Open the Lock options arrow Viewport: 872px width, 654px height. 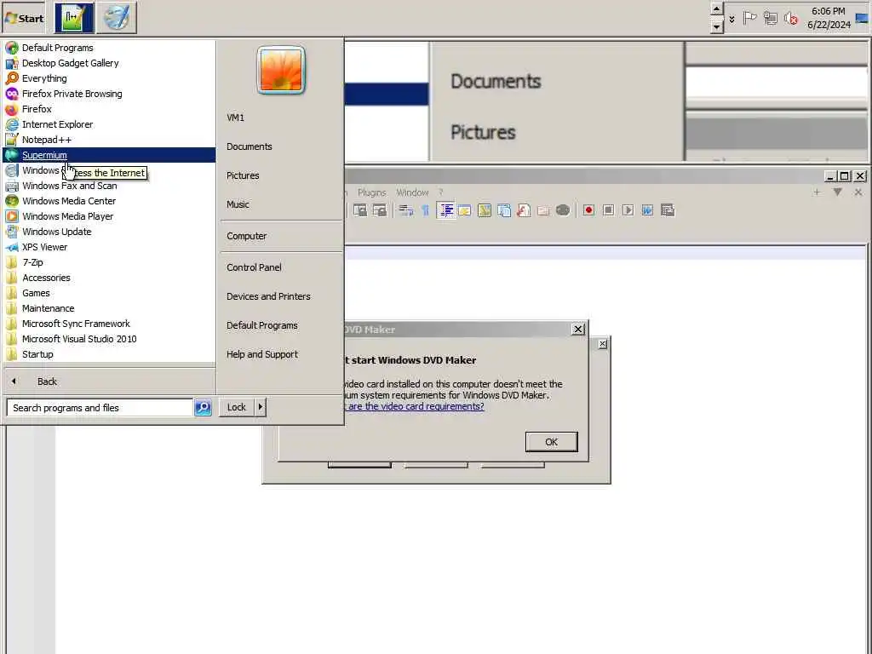tap(261, 407)
